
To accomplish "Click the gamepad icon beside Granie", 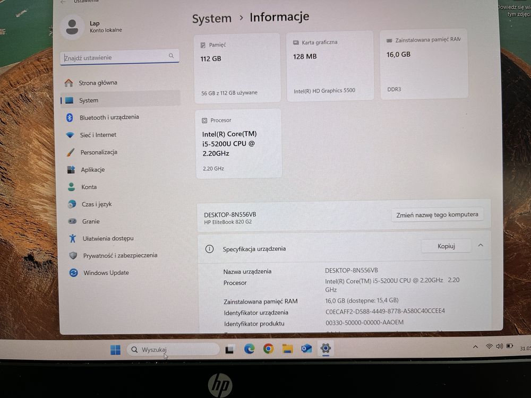I will click(72, 221).
